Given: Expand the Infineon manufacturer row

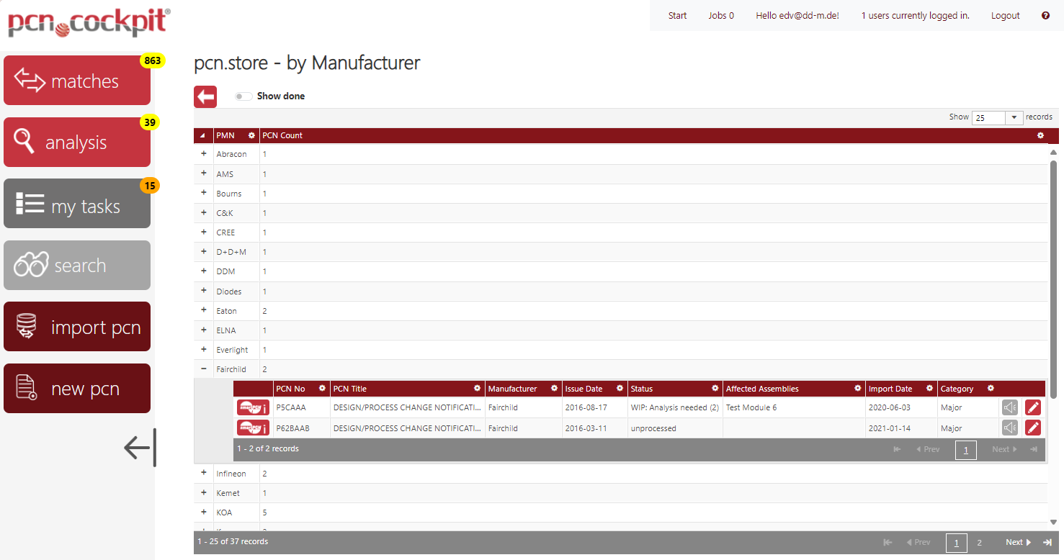Looking at the screenshot, I should tap(203, 473).
